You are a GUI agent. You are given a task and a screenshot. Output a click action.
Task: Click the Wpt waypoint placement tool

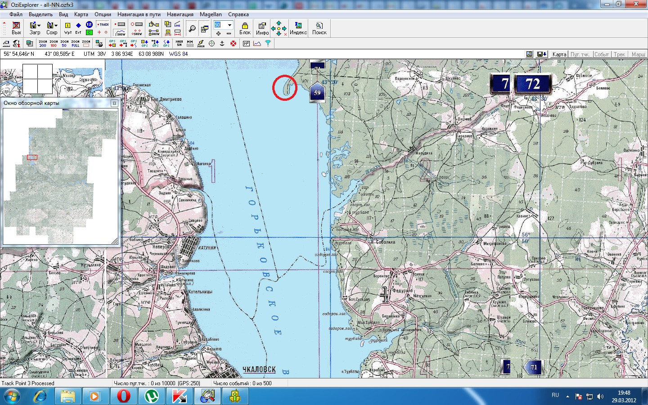pos(67,28)
